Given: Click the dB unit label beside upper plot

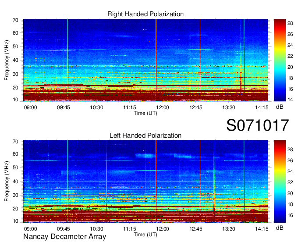Looking at the screenshot, I should [x=280, y=107].
